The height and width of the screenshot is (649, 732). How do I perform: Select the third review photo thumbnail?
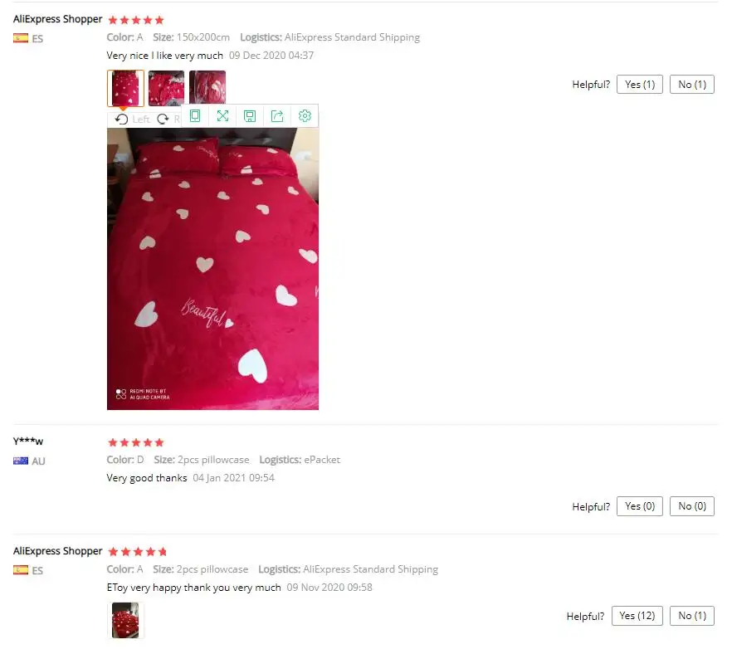(207, 88)
